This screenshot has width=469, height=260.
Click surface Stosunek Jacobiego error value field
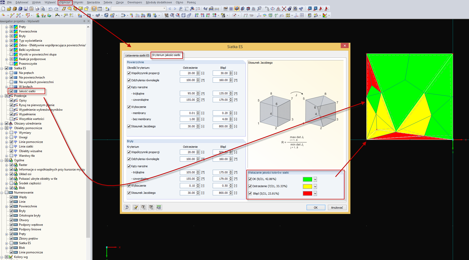(221, 126)
